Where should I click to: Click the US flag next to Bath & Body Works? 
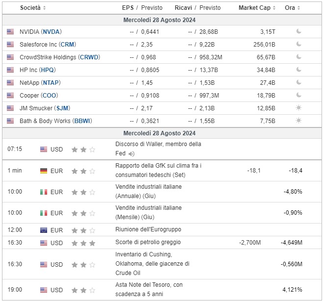pos(10,121)
